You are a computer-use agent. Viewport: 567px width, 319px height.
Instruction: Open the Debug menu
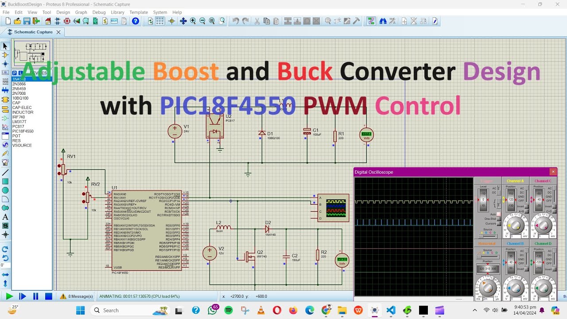99,12
